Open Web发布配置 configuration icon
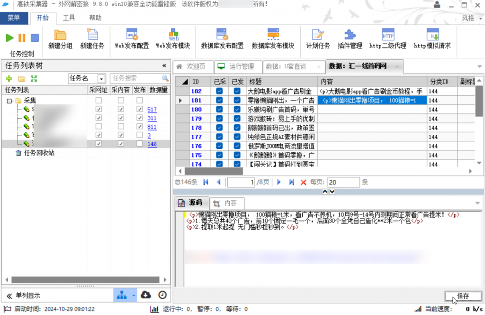 pyautogui.click(x=132, y=39)
